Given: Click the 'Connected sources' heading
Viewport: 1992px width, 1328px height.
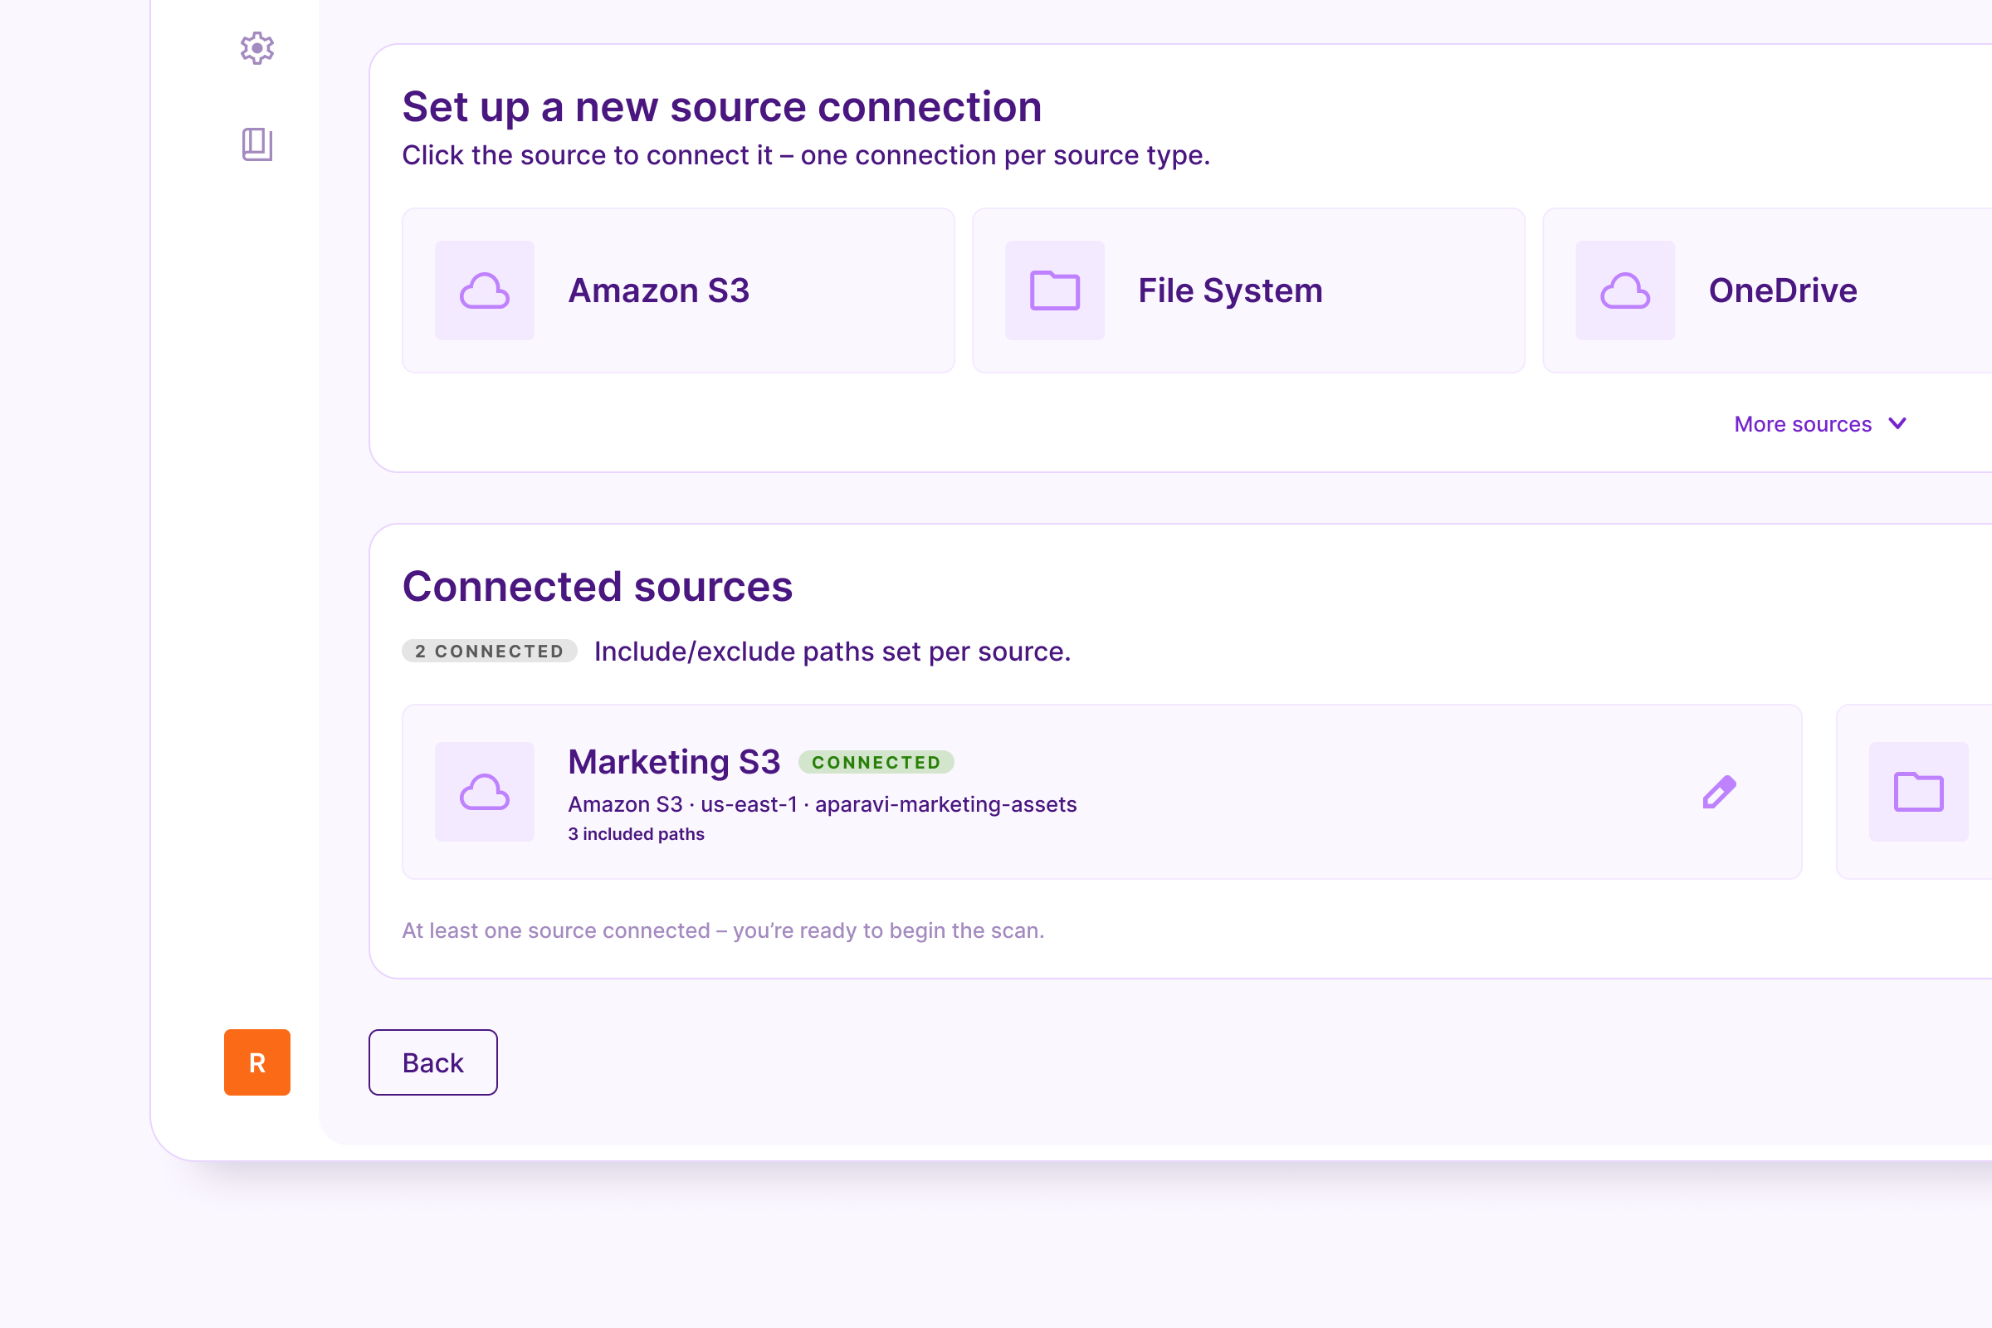Looking at the screenshot, I should click(x=597, y=586).
